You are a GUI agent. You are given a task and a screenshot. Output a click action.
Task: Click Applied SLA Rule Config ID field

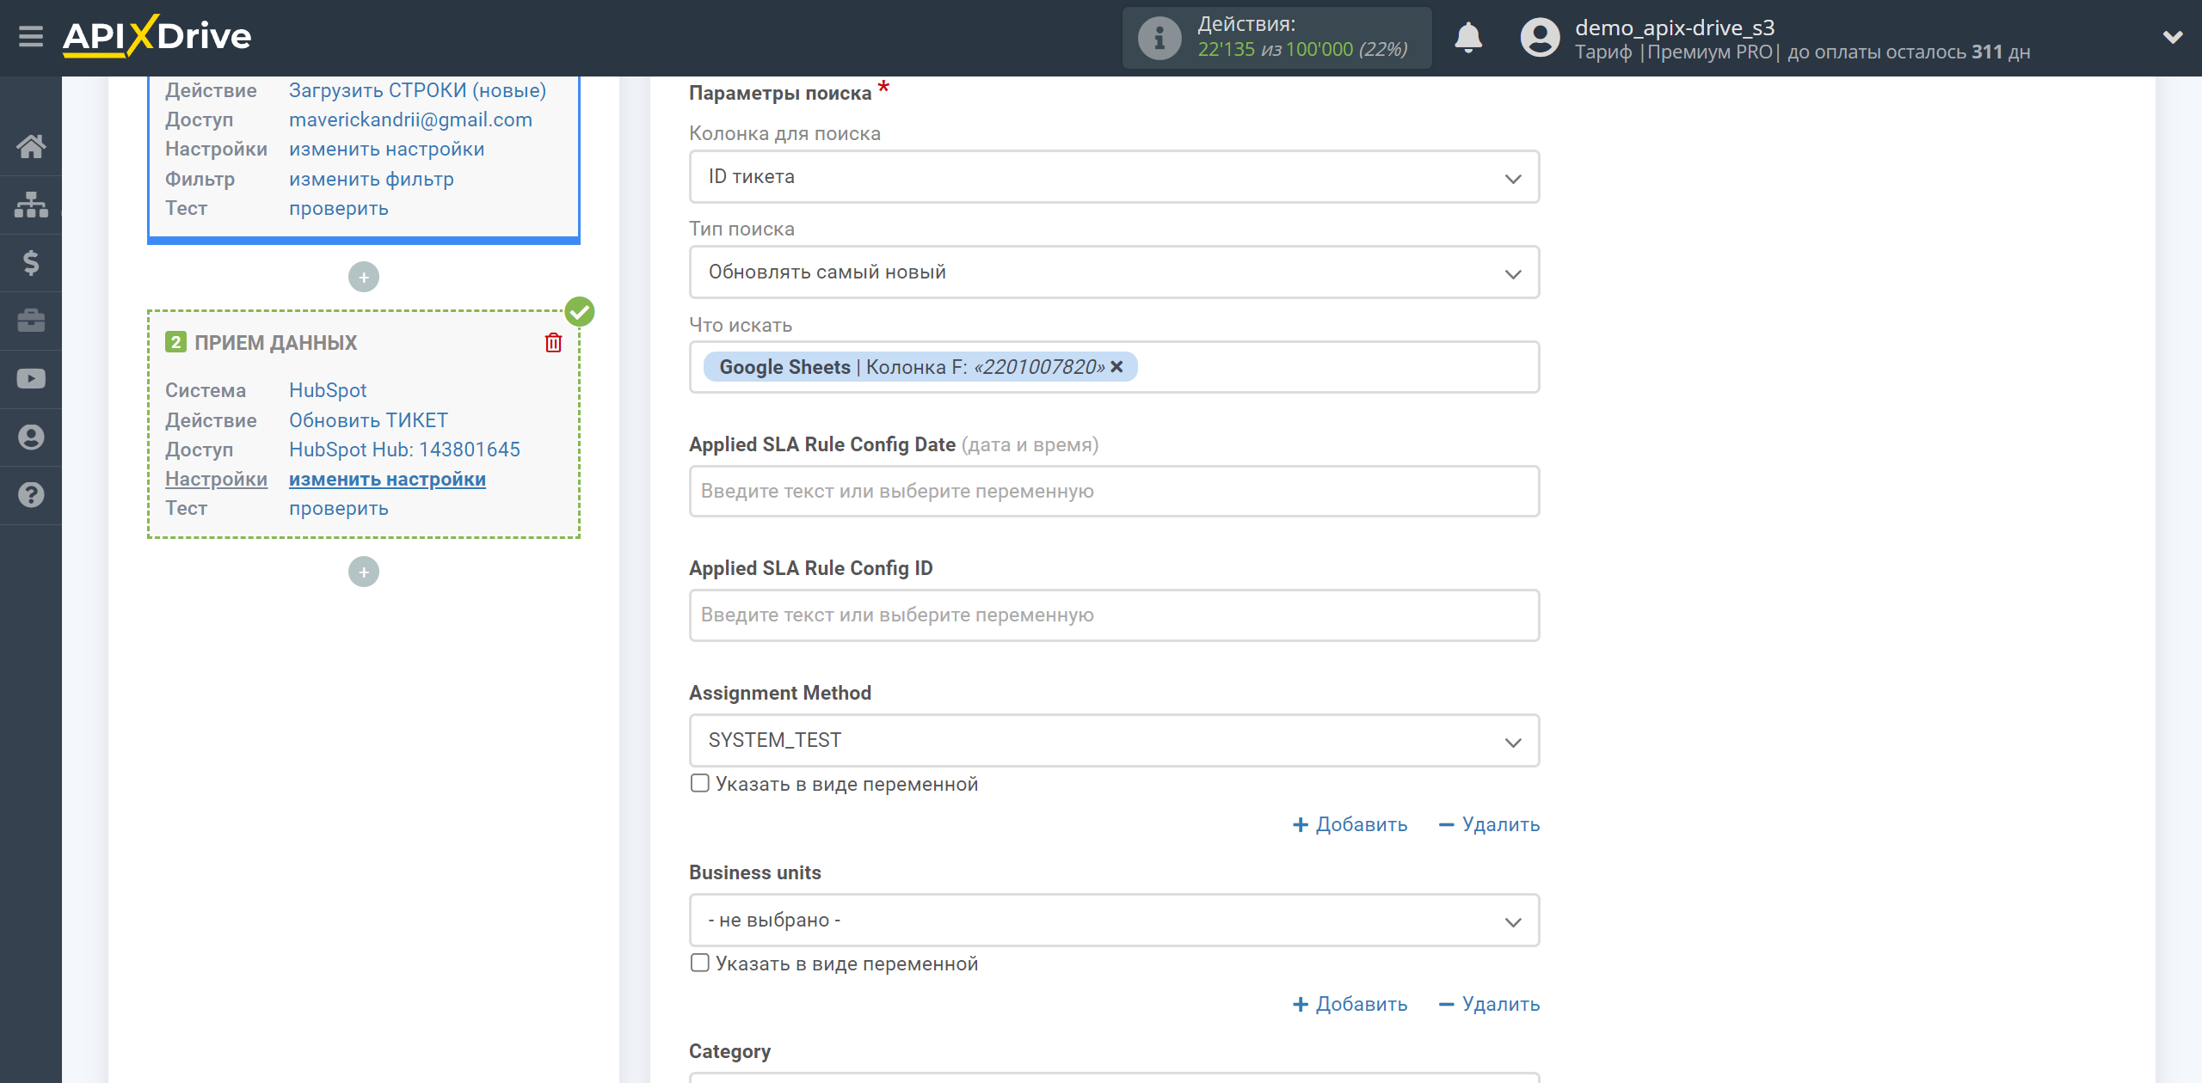[1114, 615]
